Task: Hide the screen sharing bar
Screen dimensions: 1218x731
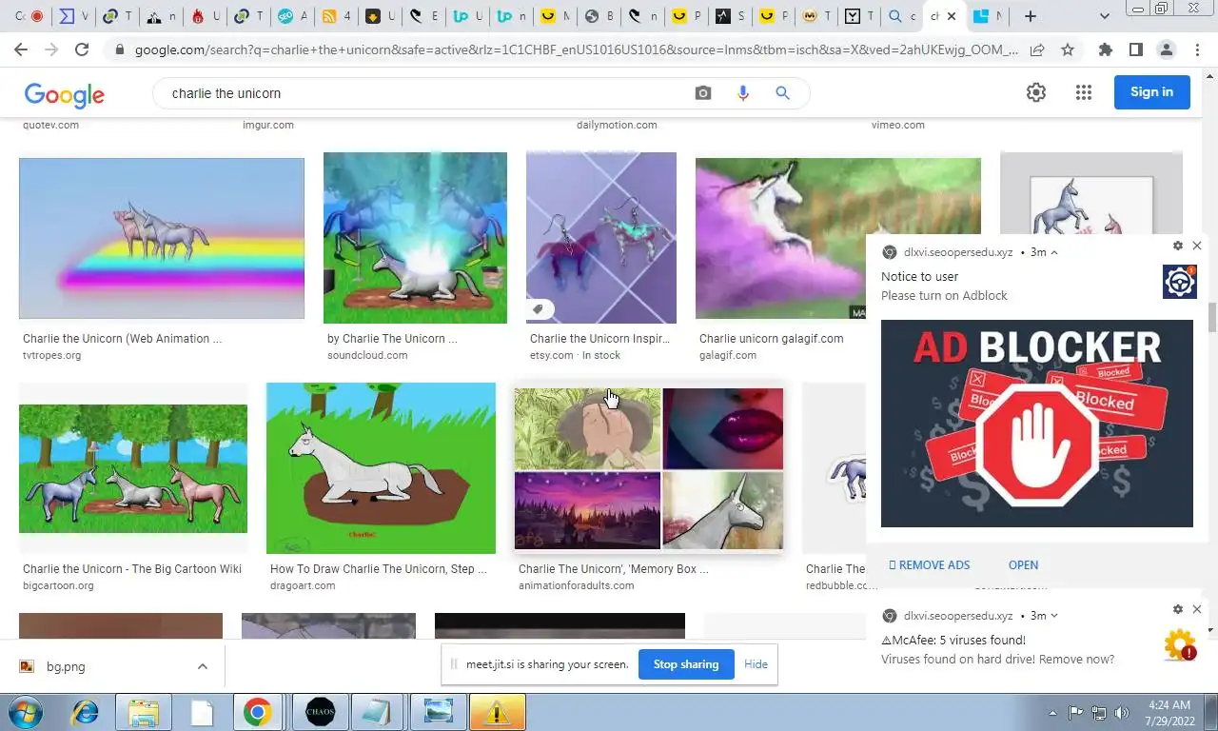Action: (x=756, y=664)
